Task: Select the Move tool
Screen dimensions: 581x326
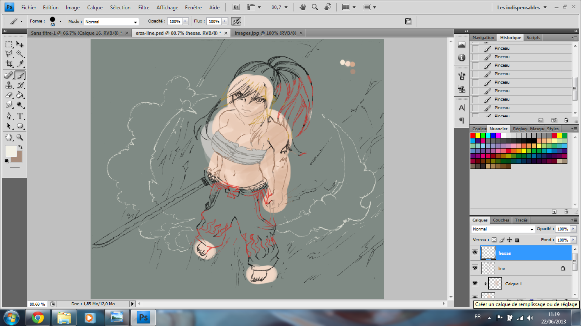Action: 20,44
